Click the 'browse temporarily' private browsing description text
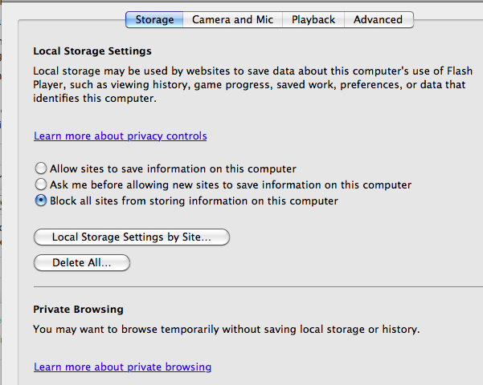Viewport: 483px width, 385px height. (226, 330)
